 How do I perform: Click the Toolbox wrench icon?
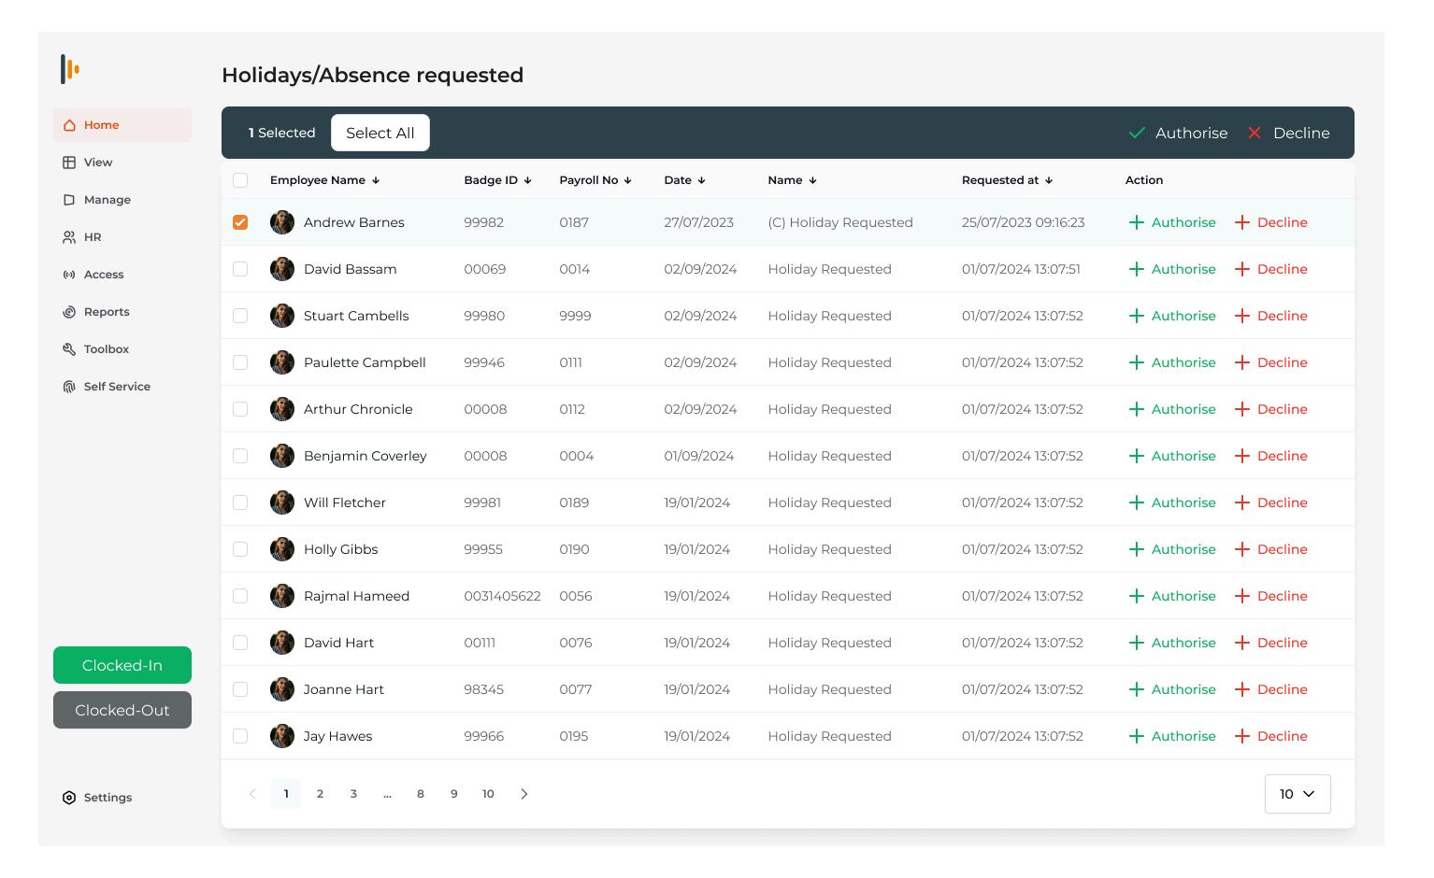(69, 349)
